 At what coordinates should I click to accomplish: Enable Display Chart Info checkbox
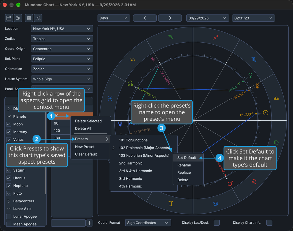(x=269, y=223)
